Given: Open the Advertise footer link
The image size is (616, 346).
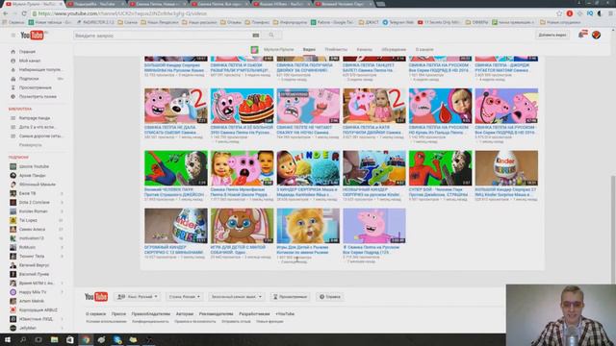Looking at the screenshot, I should click(x=216, y=314).
